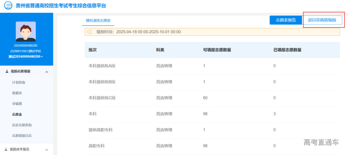Collapse the 我的志愿填报 menu section
Viewport: 348px width, 155px height.
coord(47,72)
